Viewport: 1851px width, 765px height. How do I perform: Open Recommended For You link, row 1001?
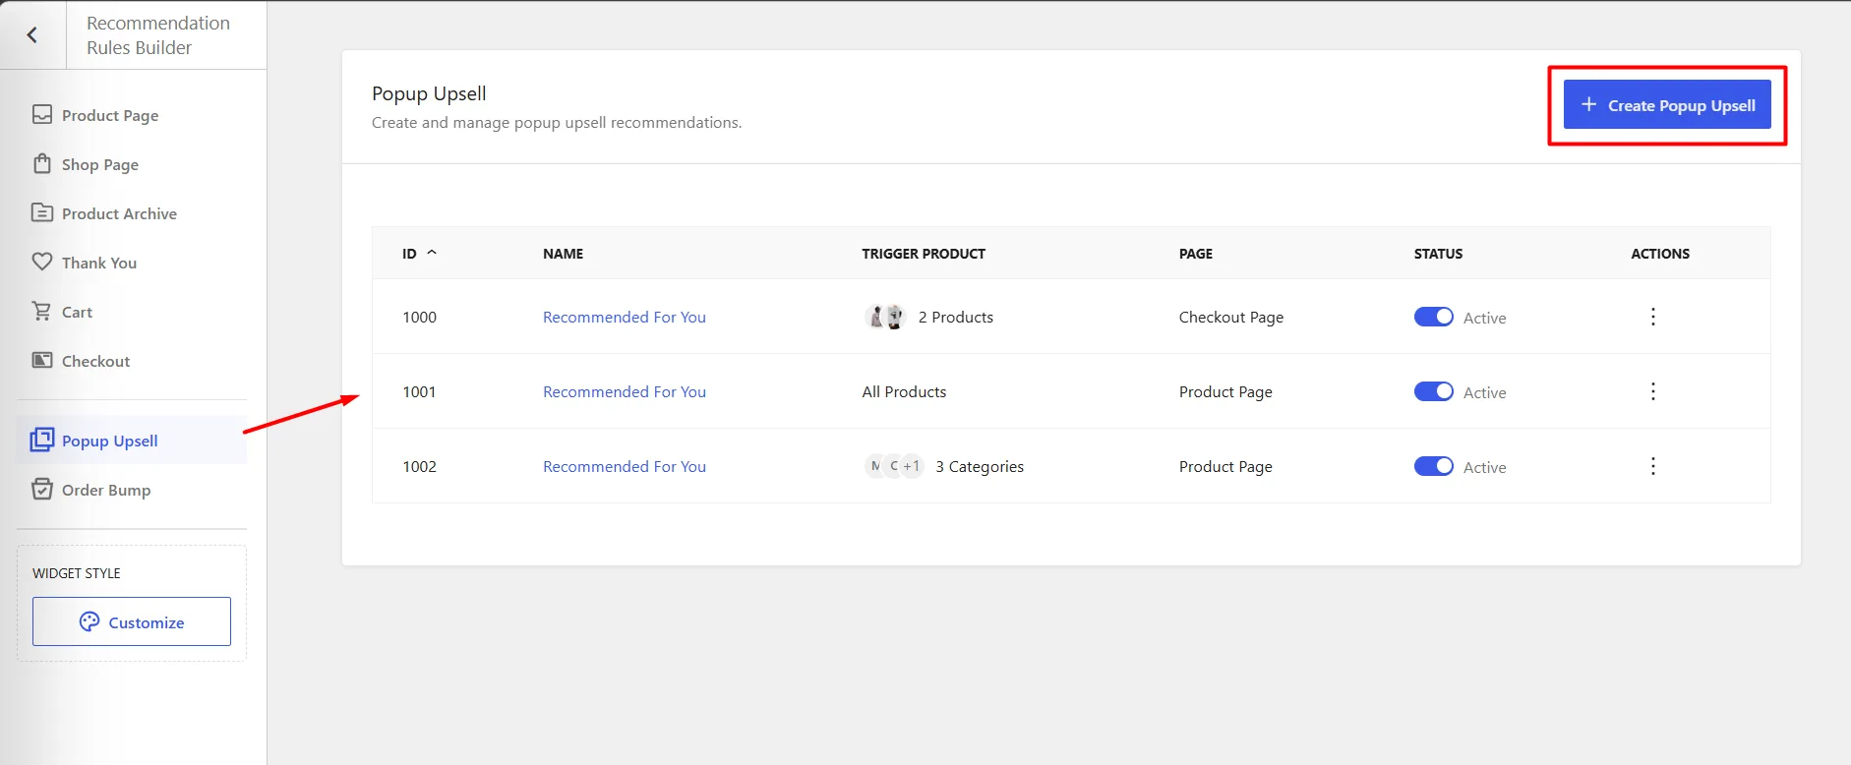(x=625, y=391)
